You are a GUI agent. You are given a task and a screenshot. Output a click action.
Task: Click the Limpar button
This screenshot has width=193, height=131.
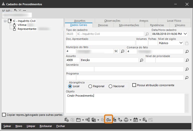[x=31, y=126]
